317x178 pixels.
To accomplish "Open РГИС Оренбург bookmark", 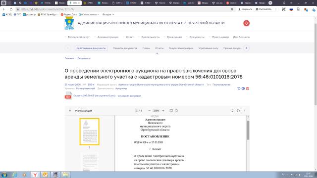I will pyautogui.click(x=48, y=14).
